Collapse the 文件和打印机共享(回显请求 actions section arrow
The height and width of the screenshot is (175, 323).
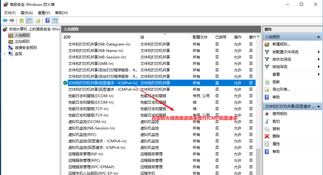[318, 106]
